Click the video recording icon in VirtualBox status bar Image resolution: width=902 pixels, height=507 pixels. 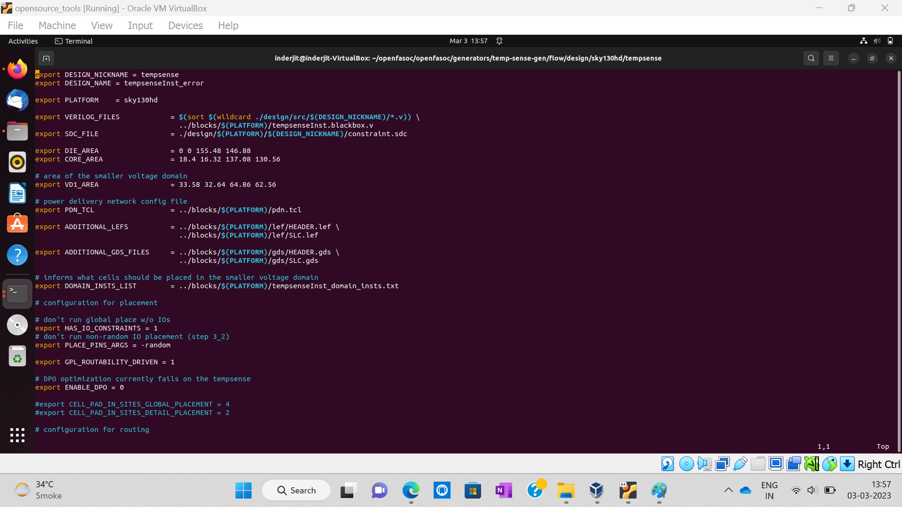[793, 463]
